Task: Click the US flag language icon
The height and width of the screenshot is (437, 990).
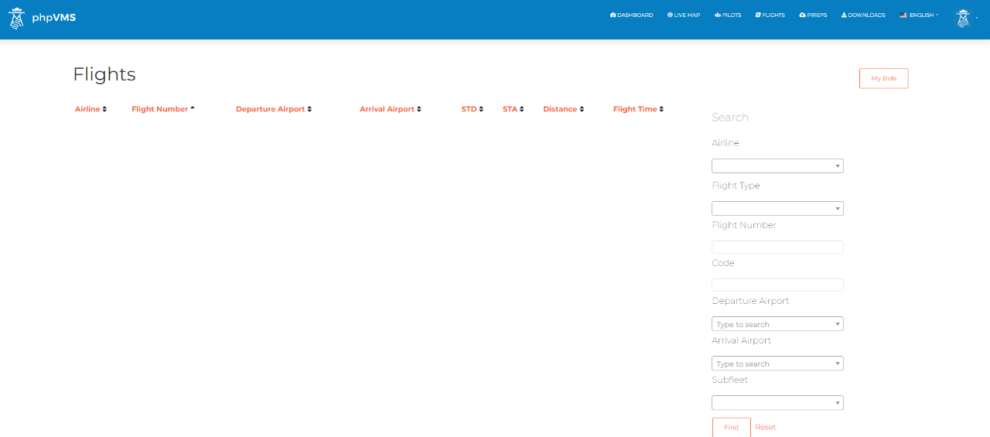Action: coord(903,15)
